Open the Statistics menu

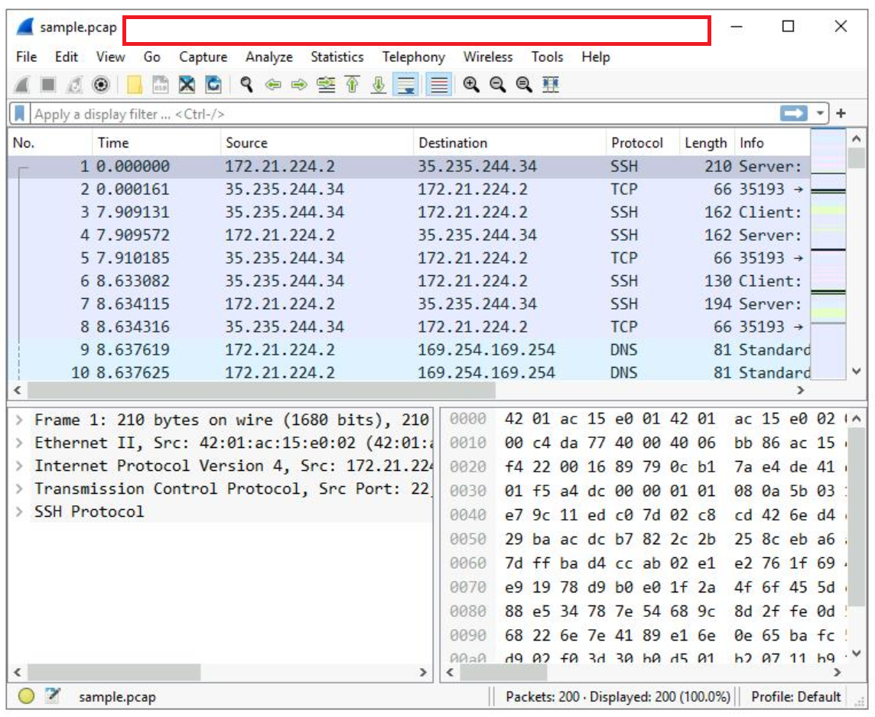(337, 57)
